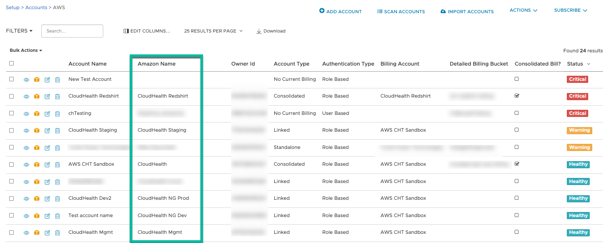Select the New Test Account row checkbox

click(11, 79)
